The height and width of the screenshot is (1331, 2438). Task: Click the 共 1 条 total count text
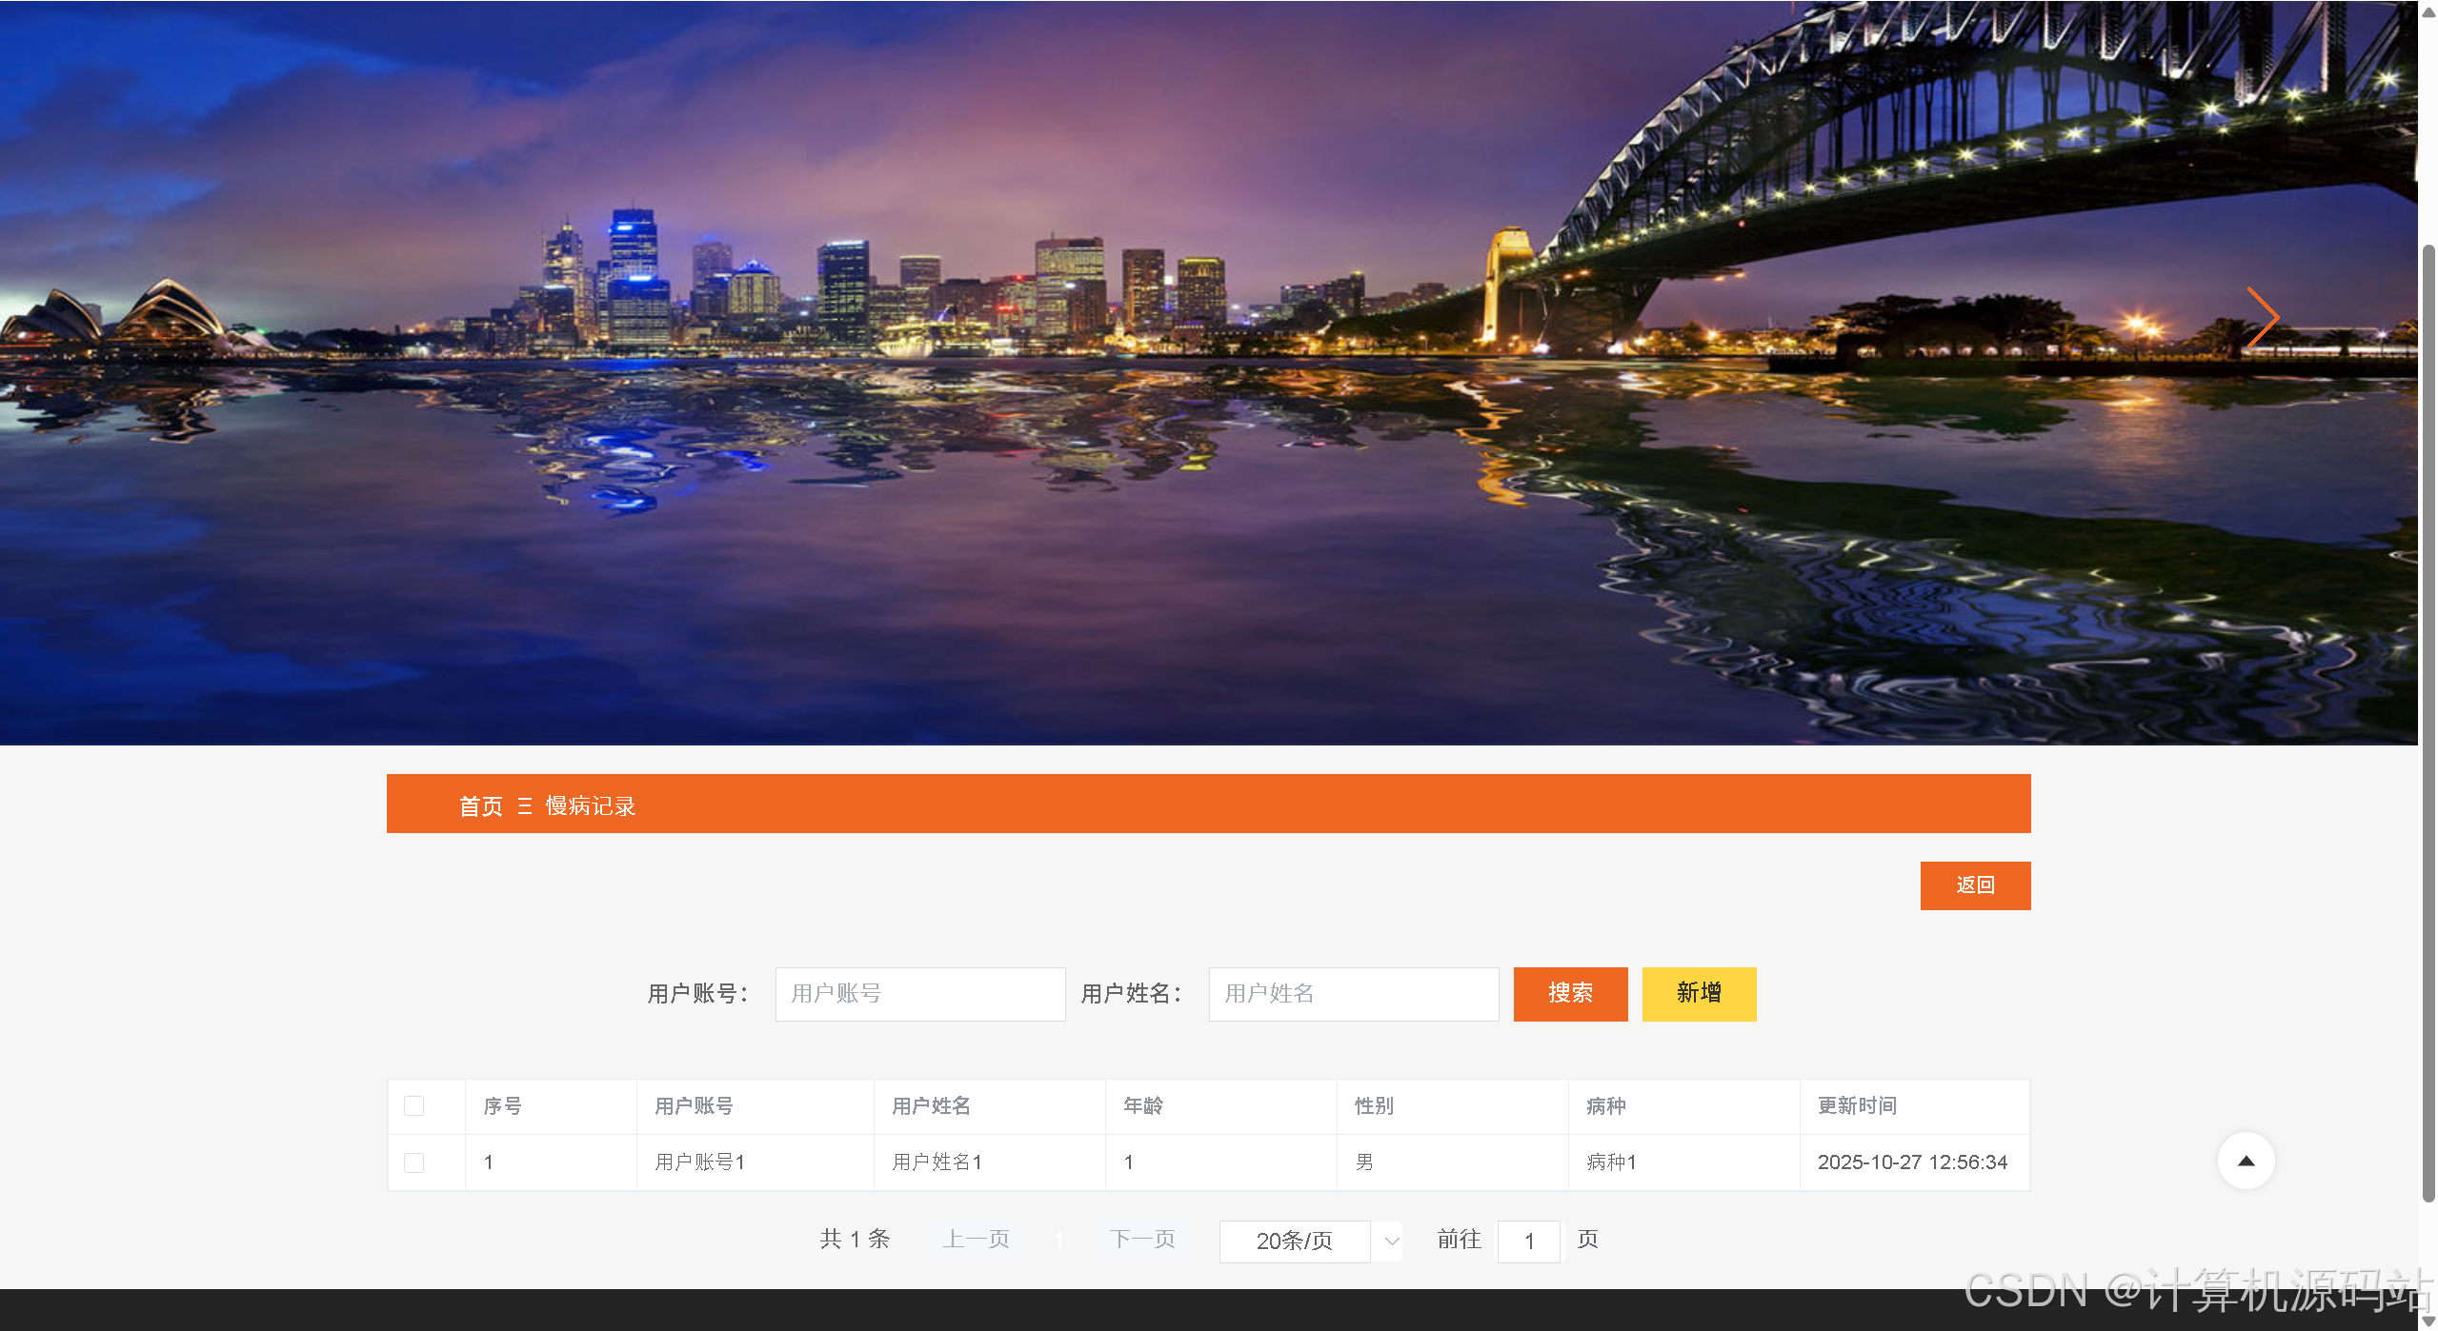855,1240
